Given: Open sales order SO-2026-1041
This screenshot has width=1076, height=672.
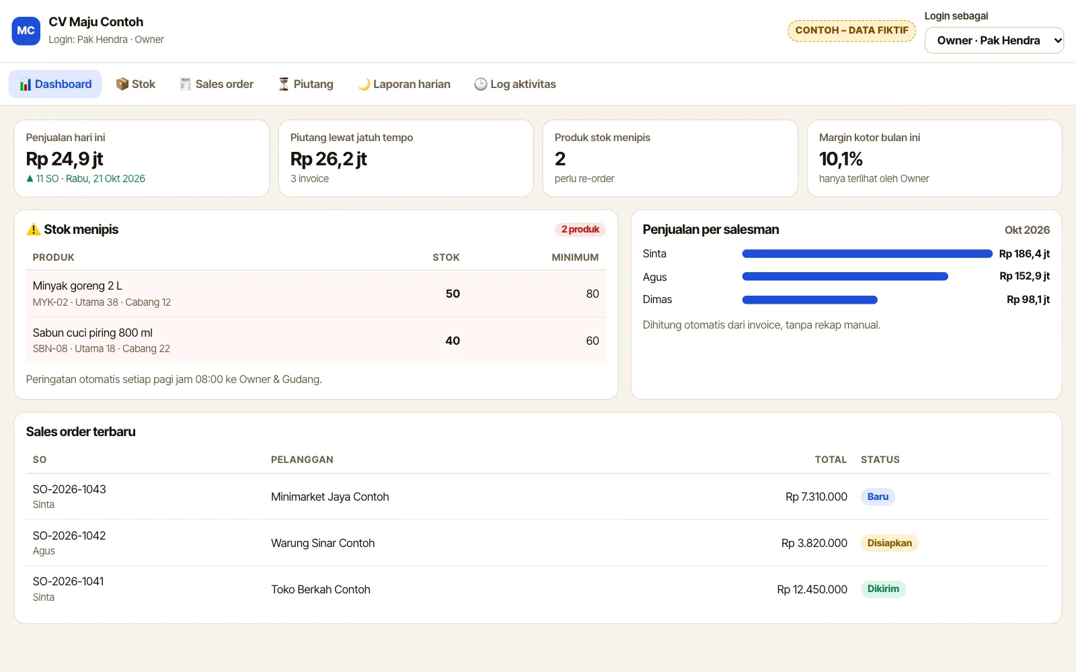Looking at the screenshot, I should [69, 581].
